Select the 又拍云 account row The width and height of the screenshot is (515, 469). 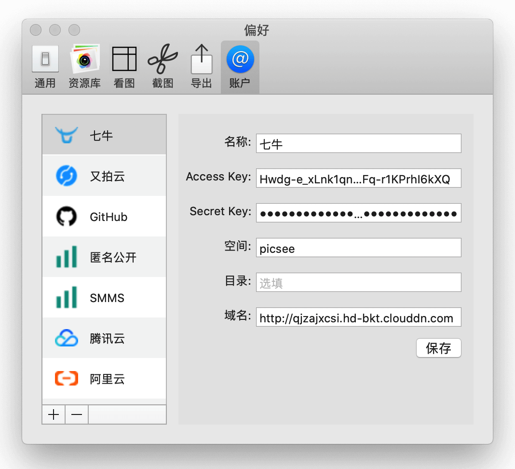click(x=104, y=176)
